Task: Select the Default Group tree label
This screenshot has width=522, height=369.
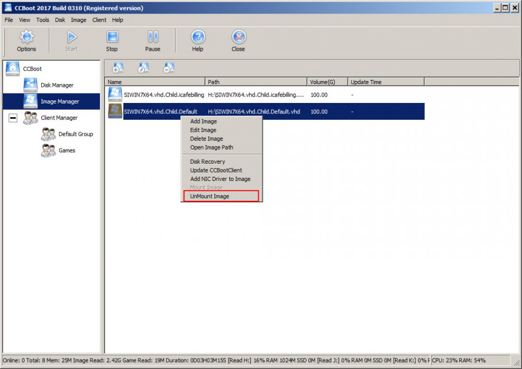Action: pos(76,134)
